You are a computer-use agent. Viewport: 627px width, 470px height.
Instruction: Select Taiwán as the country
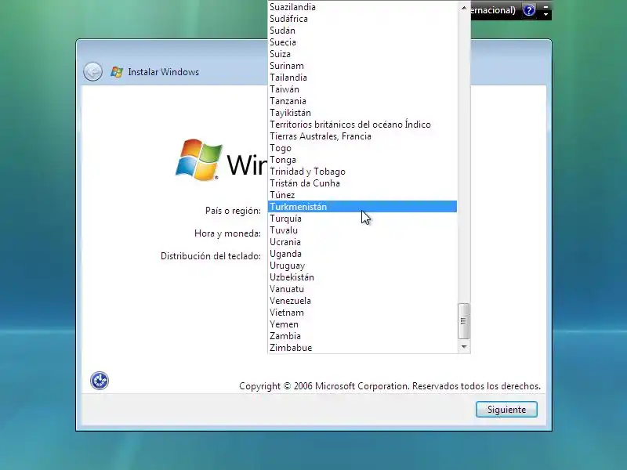coord(362,89)
